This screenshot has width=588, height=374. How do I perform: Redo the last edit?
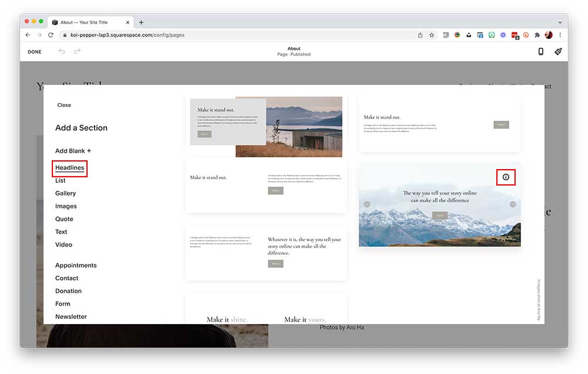(77, 51)
